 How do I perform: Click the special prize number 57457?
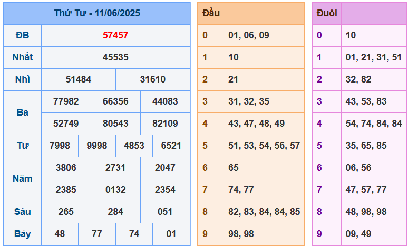pyautogui.click(x=115, y=35)
